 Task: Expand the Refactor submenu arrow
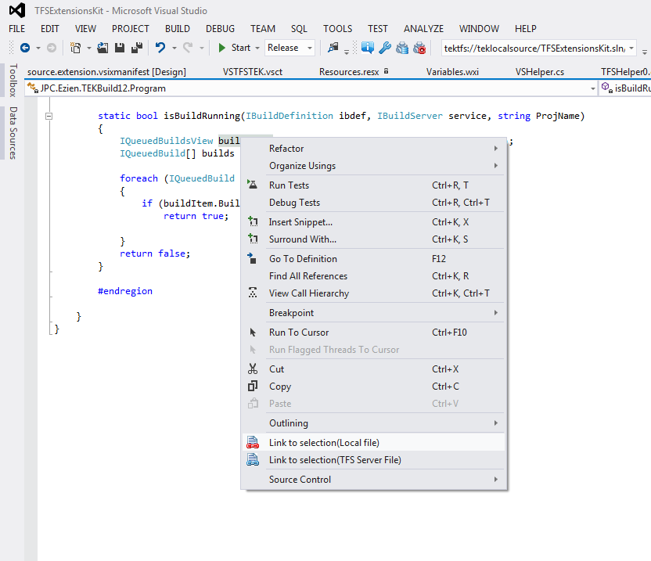click(495, 149)
